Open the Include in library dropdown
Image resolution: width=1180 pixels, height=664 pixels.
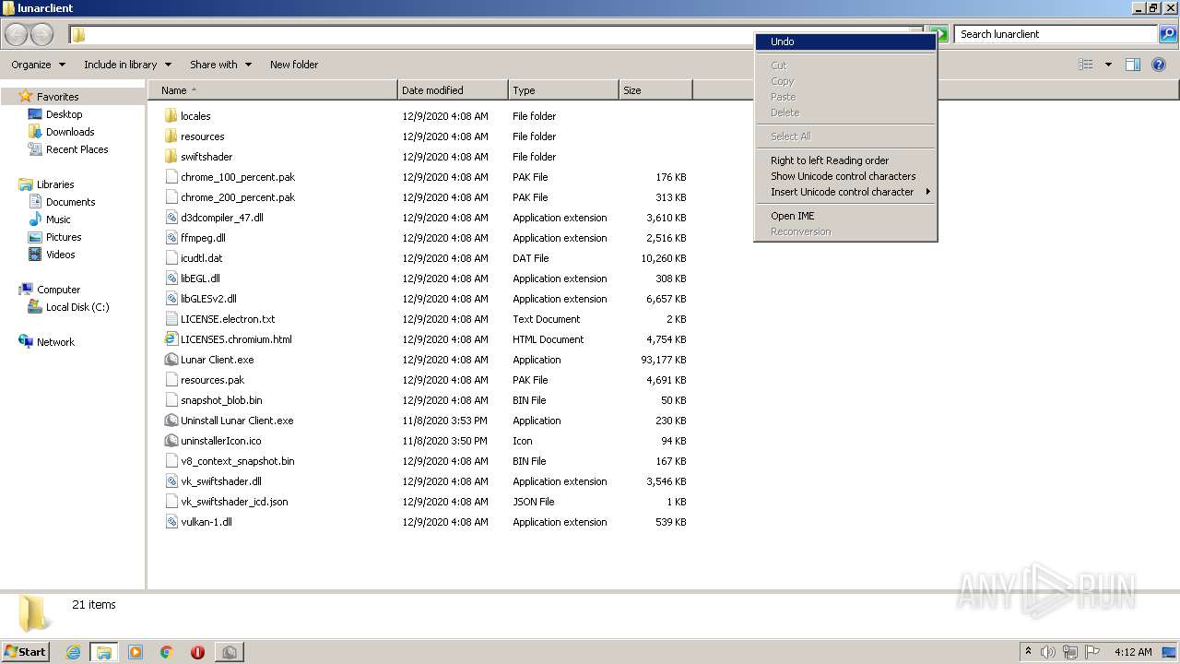128,65
